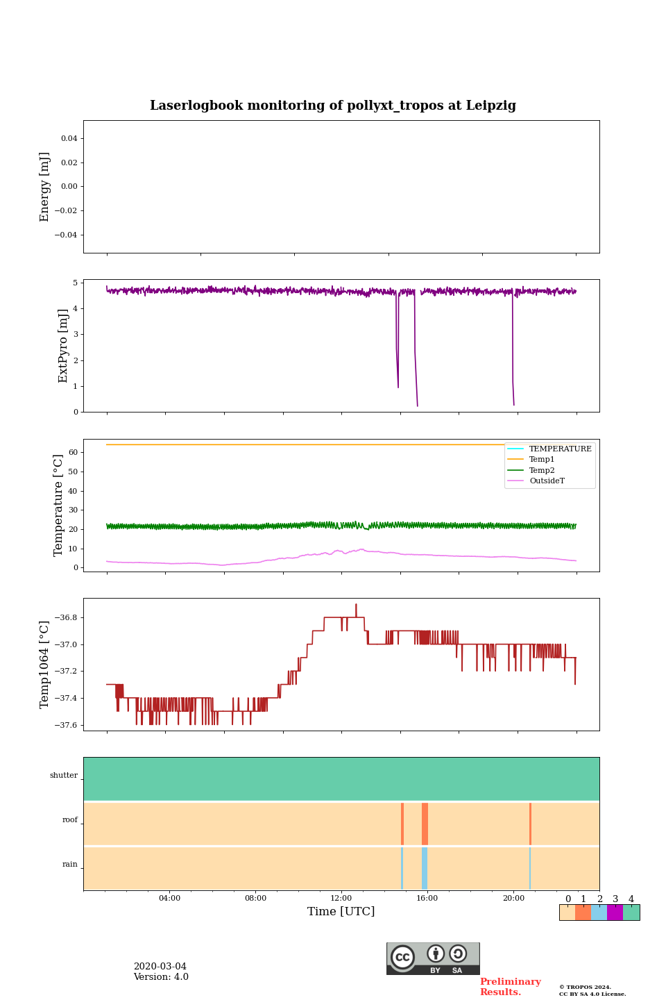Click the green Temp2 legend line marker
The image size is (666, 1000).
point(517,471)
